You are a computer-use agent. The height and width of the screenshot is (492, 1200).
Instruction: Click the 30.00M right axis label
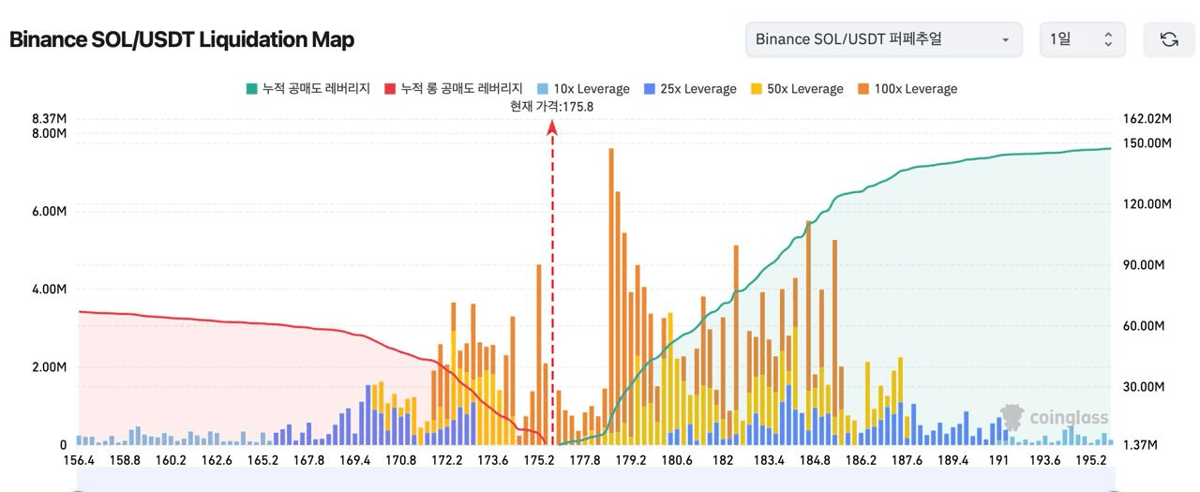pyautogui.click(x=1144, y=386)
